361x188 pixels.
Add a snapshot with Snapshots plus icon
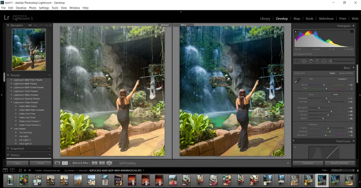point(49,148)
